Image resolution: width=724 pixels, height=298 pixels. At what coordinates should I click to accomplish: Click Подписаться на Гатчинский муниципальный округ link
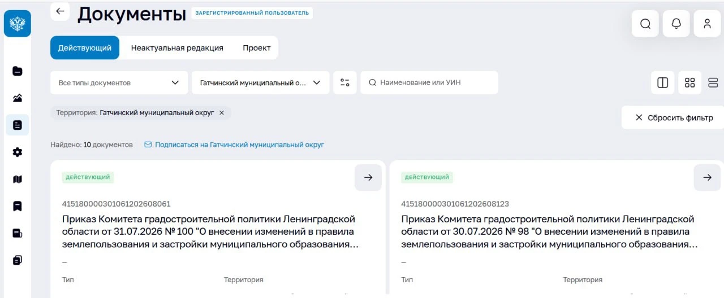coord(234,144)
